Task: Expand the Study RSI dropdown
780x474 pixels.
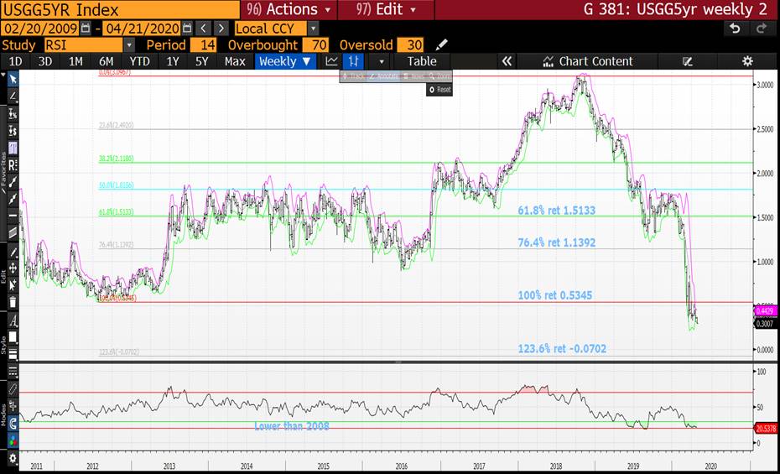Action: [128, 44]
